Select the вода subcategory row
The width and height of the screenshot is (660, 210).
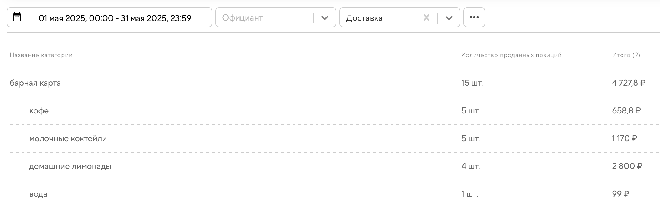[38, 194]
